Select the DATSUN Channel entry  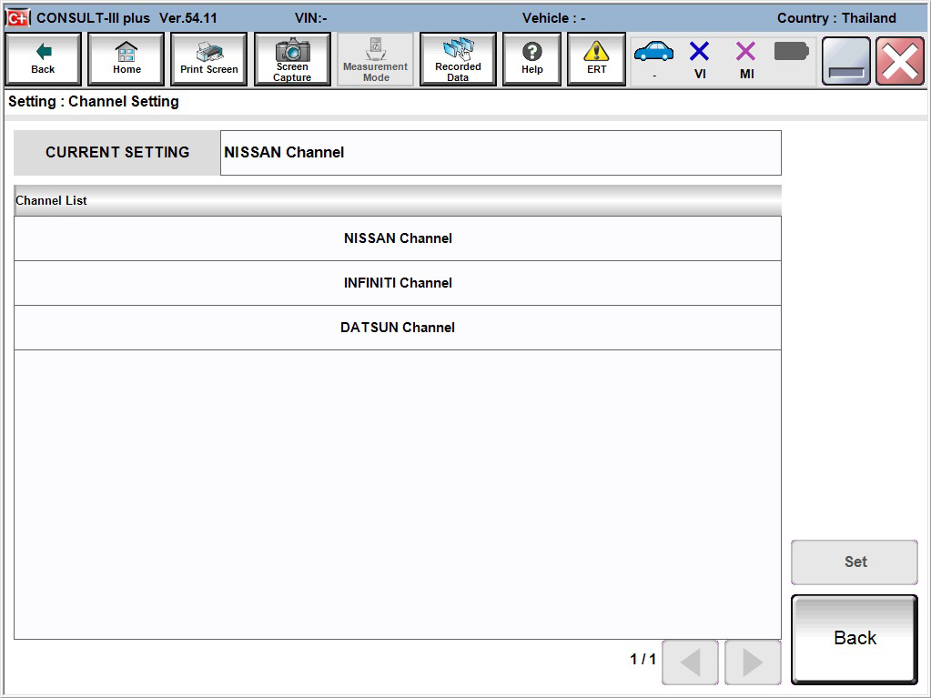coord(398,328)
